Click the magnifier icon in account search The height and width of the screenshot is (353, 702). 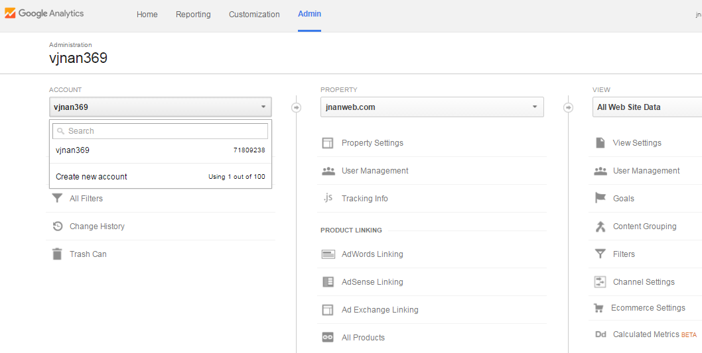click(x=61, y=131)
